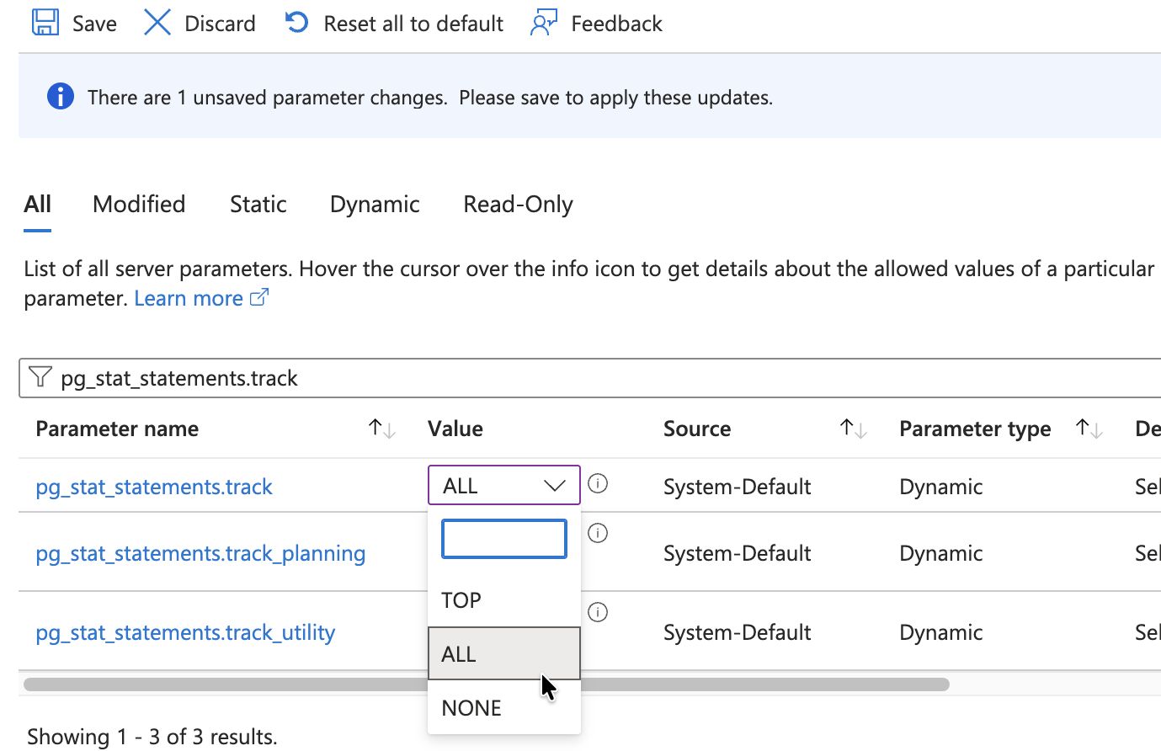Image resolution: width=1161 pixels, height=751 pixels.
Task: Toggle Parameter type column sort direction
Action: click(x=1089, y=429)
